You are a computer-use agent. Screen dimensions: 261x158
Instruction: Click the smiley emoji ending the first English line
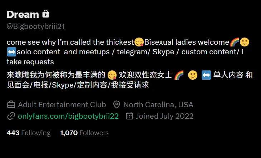coord(244,42)
